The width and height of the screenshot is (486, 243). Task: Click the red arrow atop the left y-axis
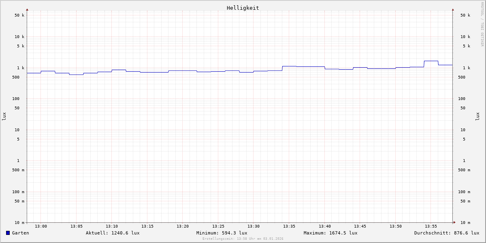point(27,9)
